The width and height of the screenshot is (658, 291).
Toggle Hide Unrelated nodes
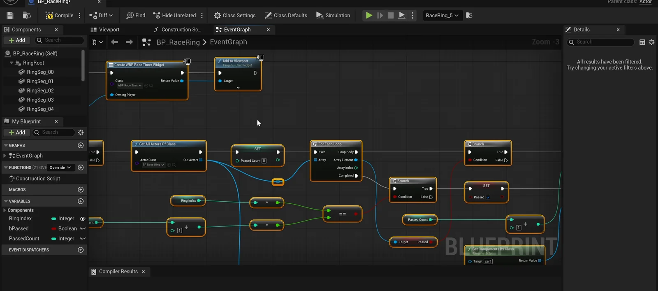[174, 16]
